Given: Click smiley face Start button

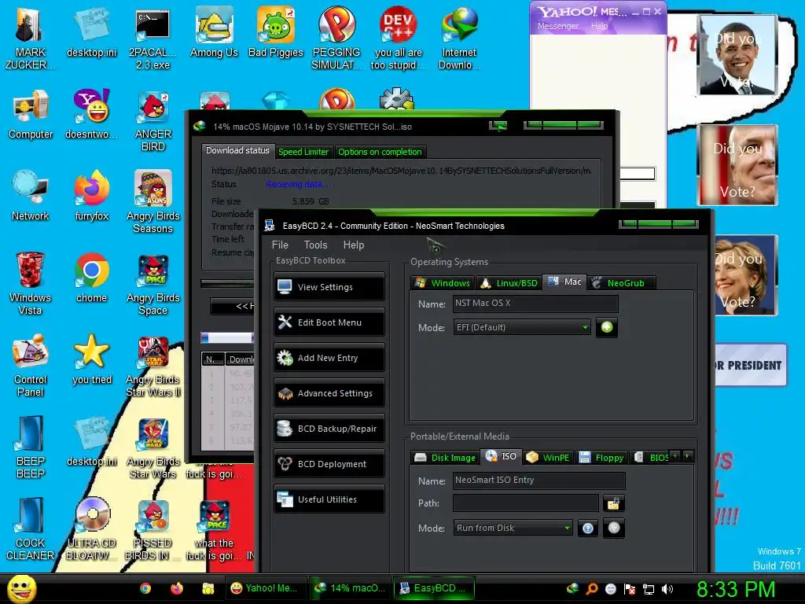Looking at the screenshot, I should pyautogui.click(x=21, y=588).
